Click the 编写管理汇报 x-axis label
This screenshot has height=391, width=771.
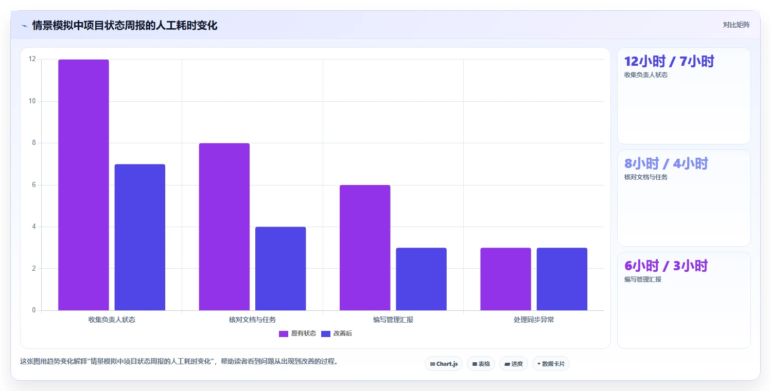tap(393, 320)
